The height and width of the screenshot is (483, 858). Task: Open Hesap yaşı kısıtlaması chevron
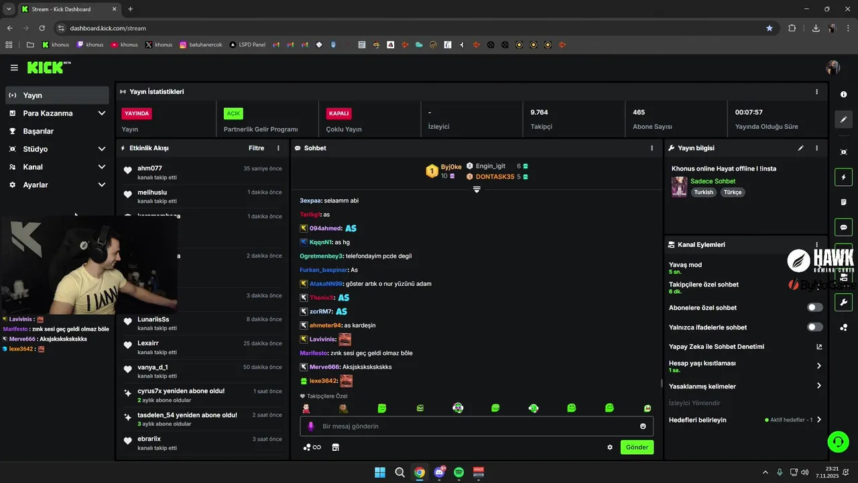pyautogui.click(x=819, y=366)
